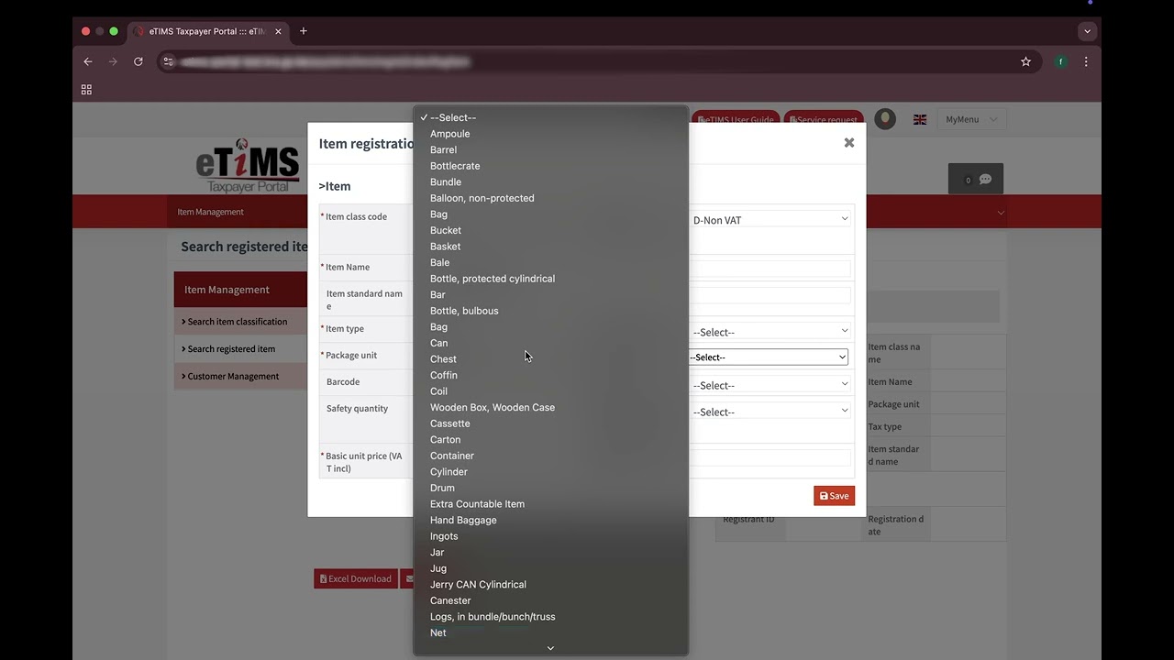Open the D-Non VAT tax dropdown
The height and width of the screenshot is (660, 1174).
pos(770,220)
